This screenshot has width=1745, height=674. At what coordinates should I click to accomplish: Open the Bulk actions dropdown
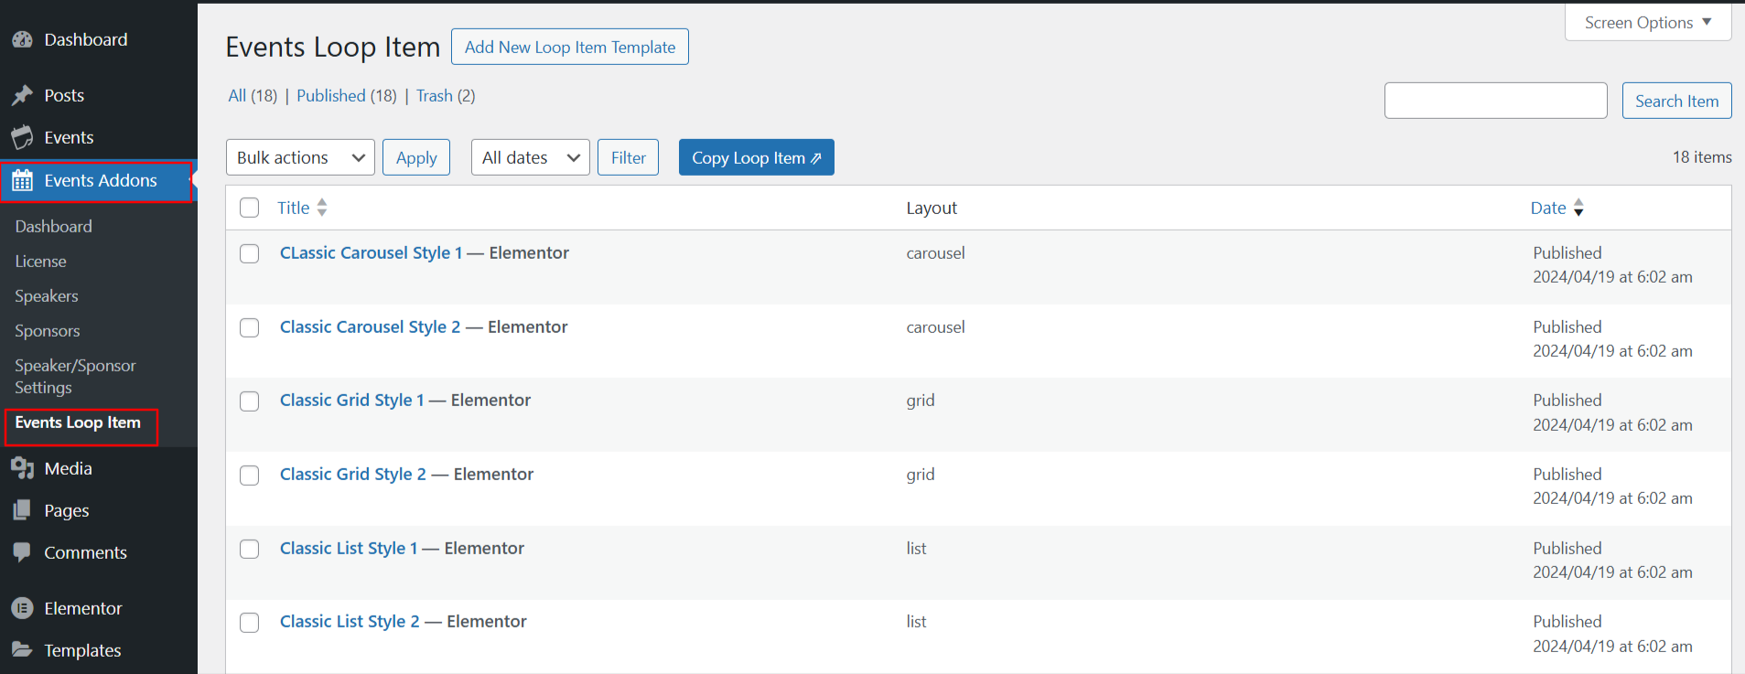[x=300, y=157]
